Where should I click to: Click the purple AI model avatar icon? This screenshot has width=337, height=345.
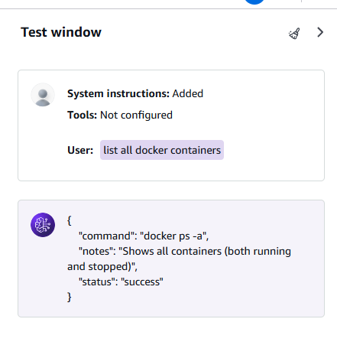(x=43, y=225)
